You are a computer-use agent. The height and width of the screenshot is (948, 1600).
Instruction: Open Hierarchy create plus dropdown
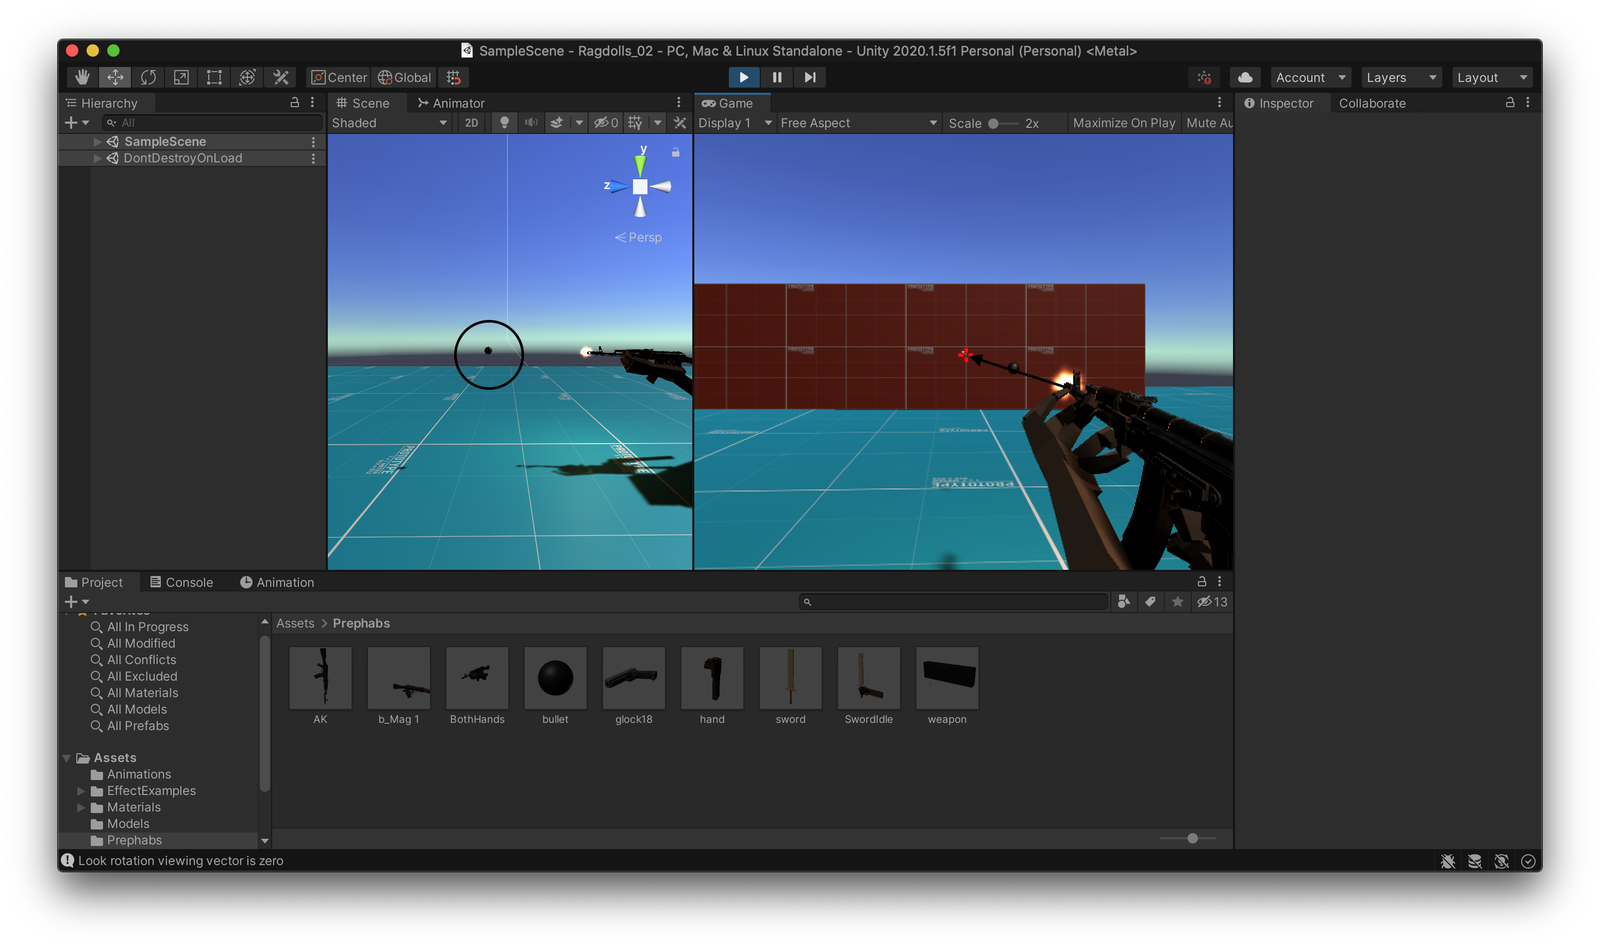click(x=76, y=123)
